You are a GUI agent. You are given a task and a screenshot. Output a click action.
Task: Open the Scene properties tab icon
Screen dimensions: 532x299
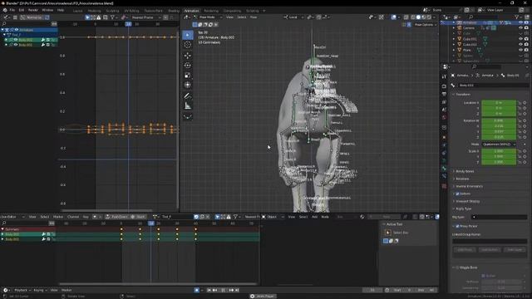coord(444,110)
